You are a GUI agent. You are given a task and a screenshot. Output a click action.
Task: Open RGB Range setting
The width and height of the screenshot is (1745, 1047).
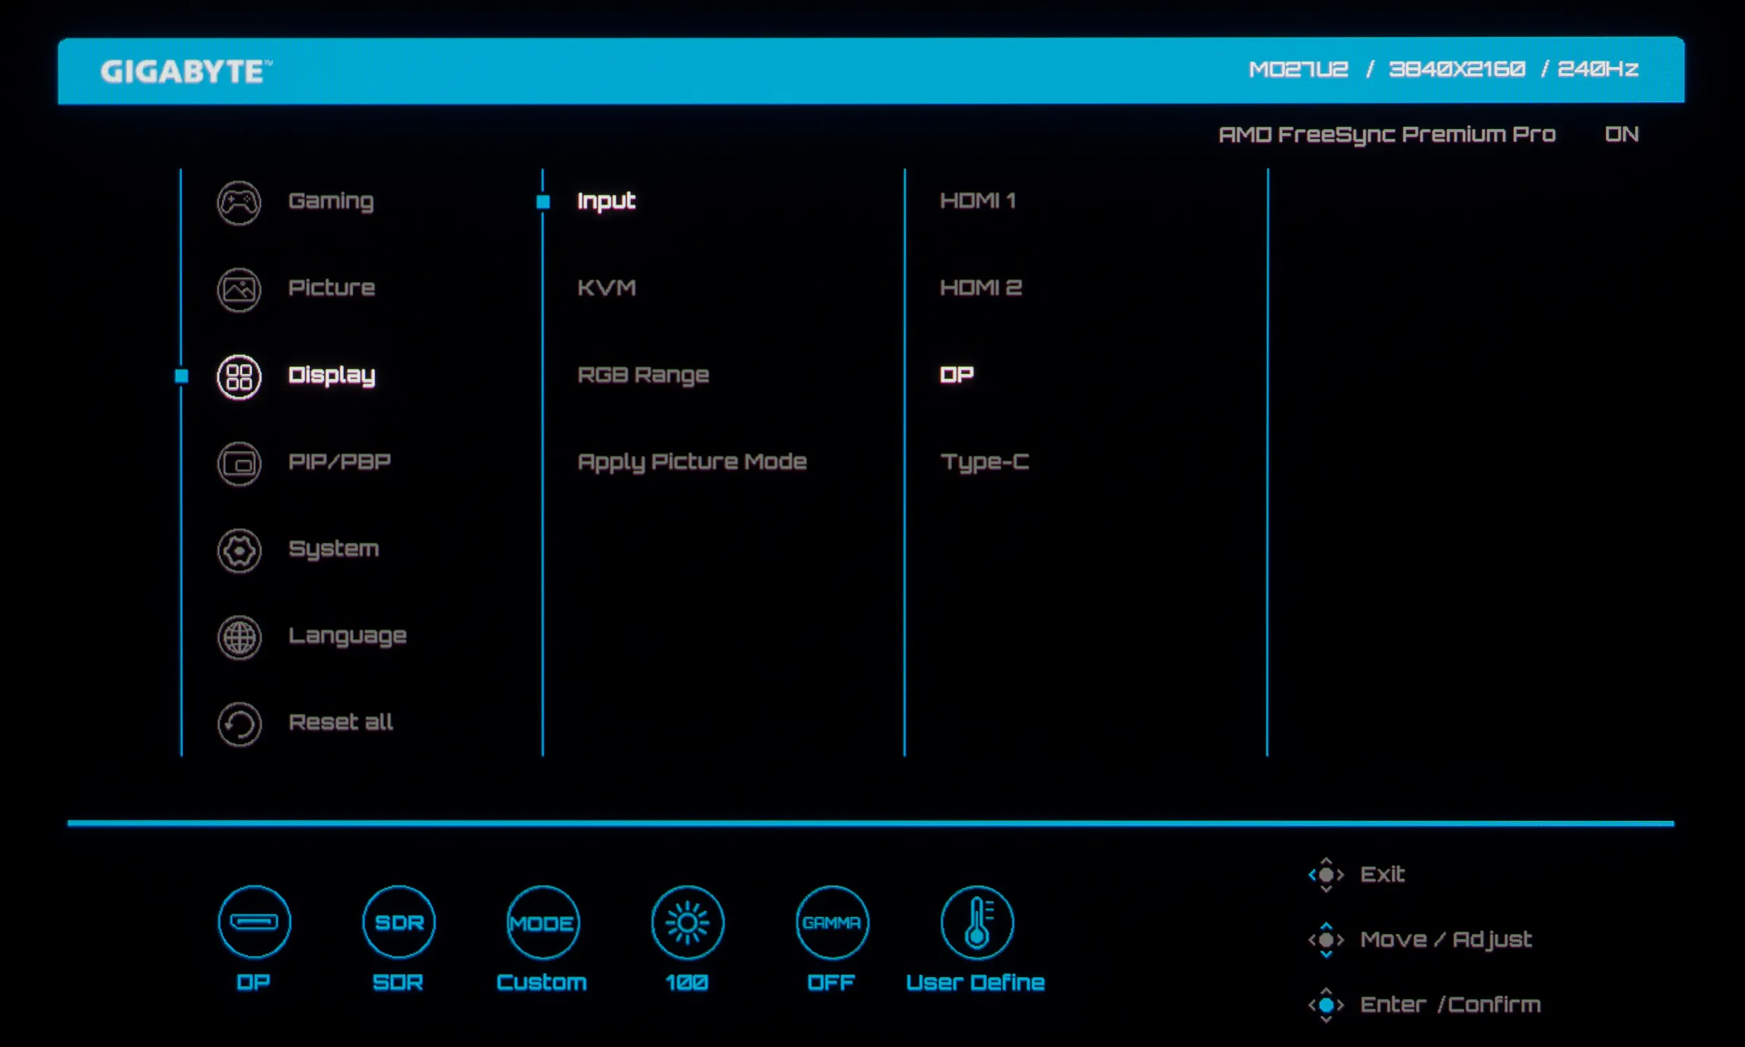[x=643, y=375]
